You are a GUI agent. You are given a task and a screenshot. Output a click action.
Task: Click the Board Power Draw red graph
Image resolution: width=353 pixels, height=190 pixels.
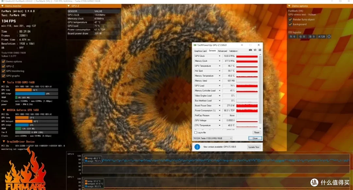pyautogui.click(x=247, y=105)
